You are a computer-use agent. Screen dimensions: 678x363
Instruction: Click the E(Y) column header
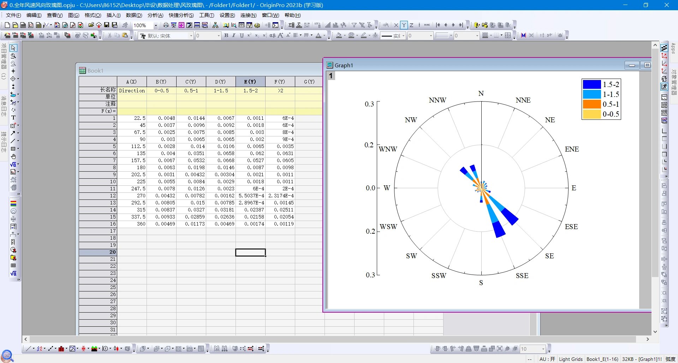coord(250,81)
